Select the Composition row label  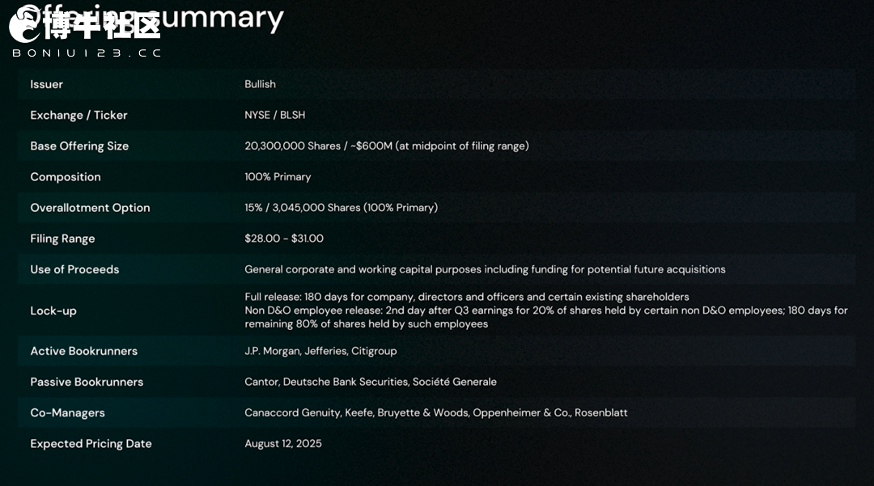point(66,177)
